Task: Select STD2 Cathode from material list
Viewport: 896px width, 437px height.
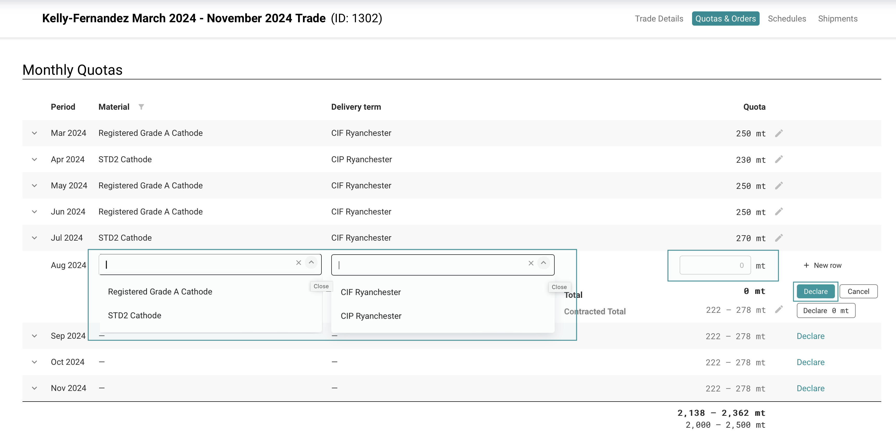Action: (x=135, y=315)
